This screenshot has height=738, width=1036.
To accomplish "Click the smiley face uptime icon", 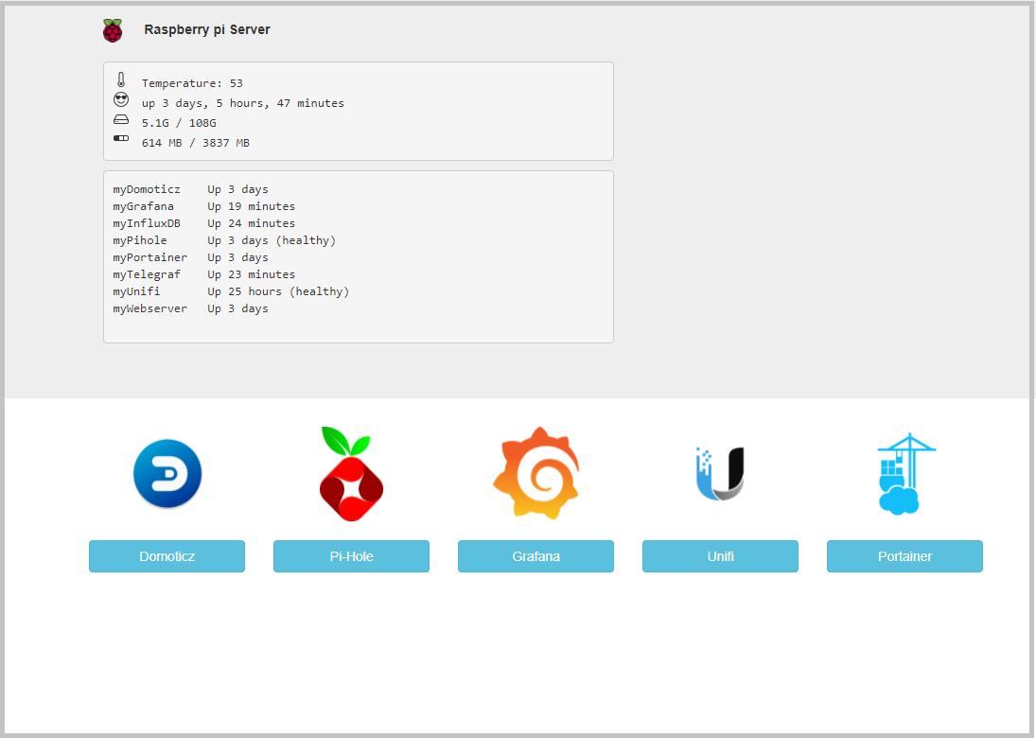I will click(x=121, y=100).
